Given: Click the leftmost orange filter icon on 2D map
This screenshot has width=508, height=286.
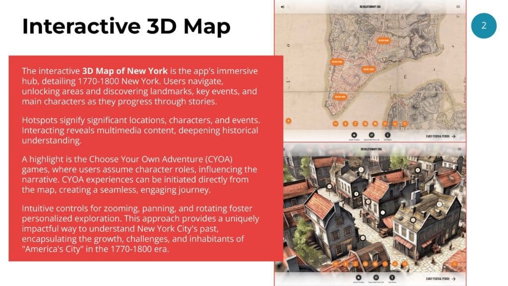Looking at the screenshot, I should [x=335, y=123].
